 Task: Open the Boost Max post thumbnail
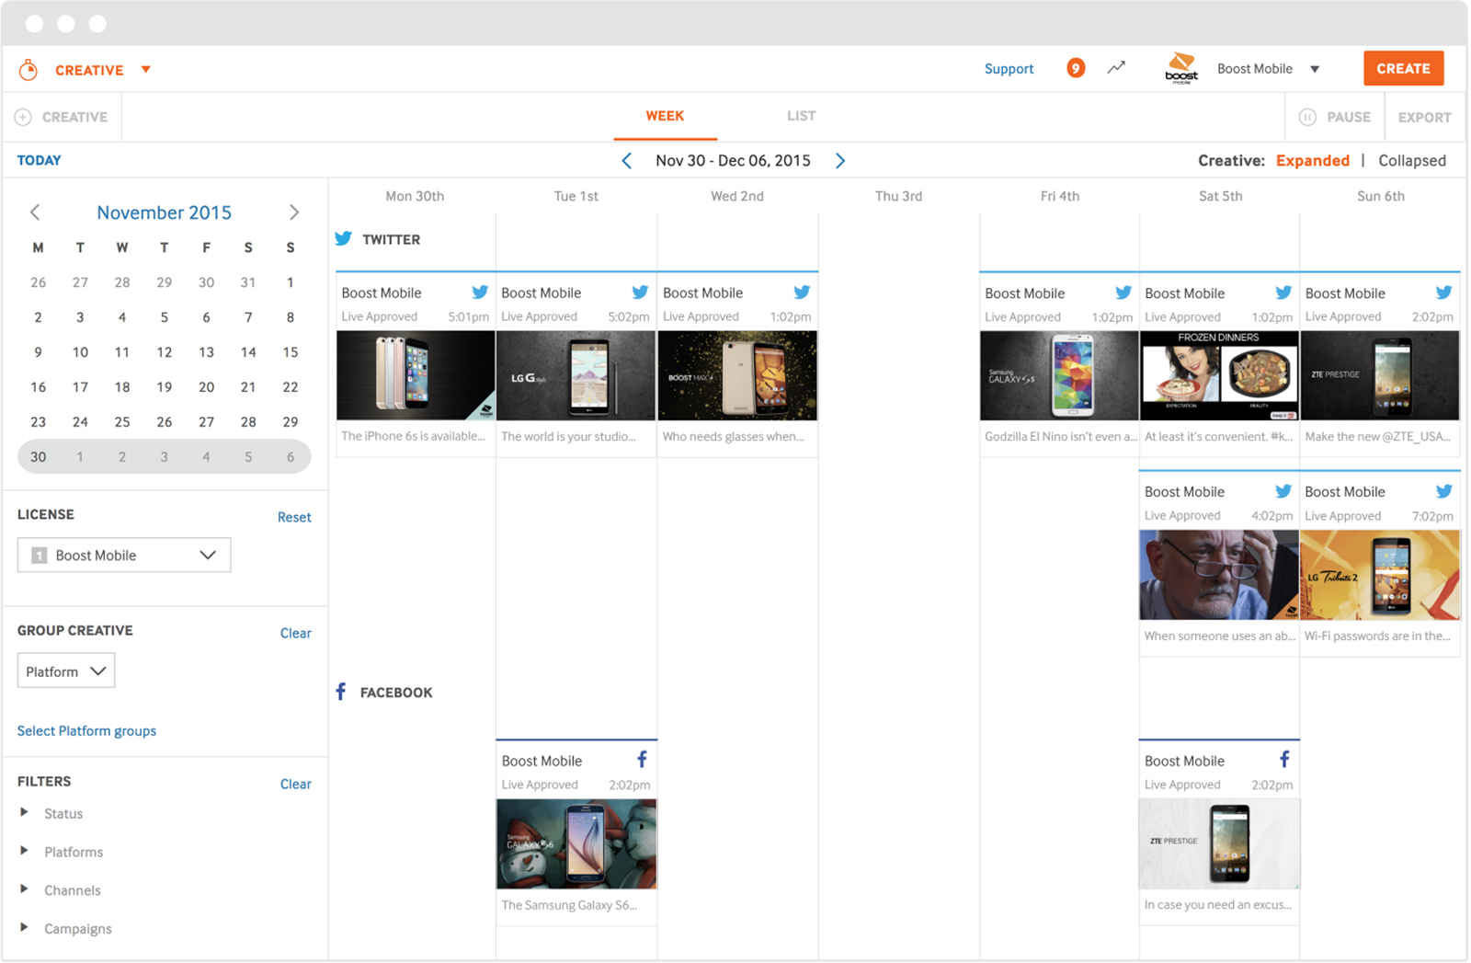pos(737,375)
